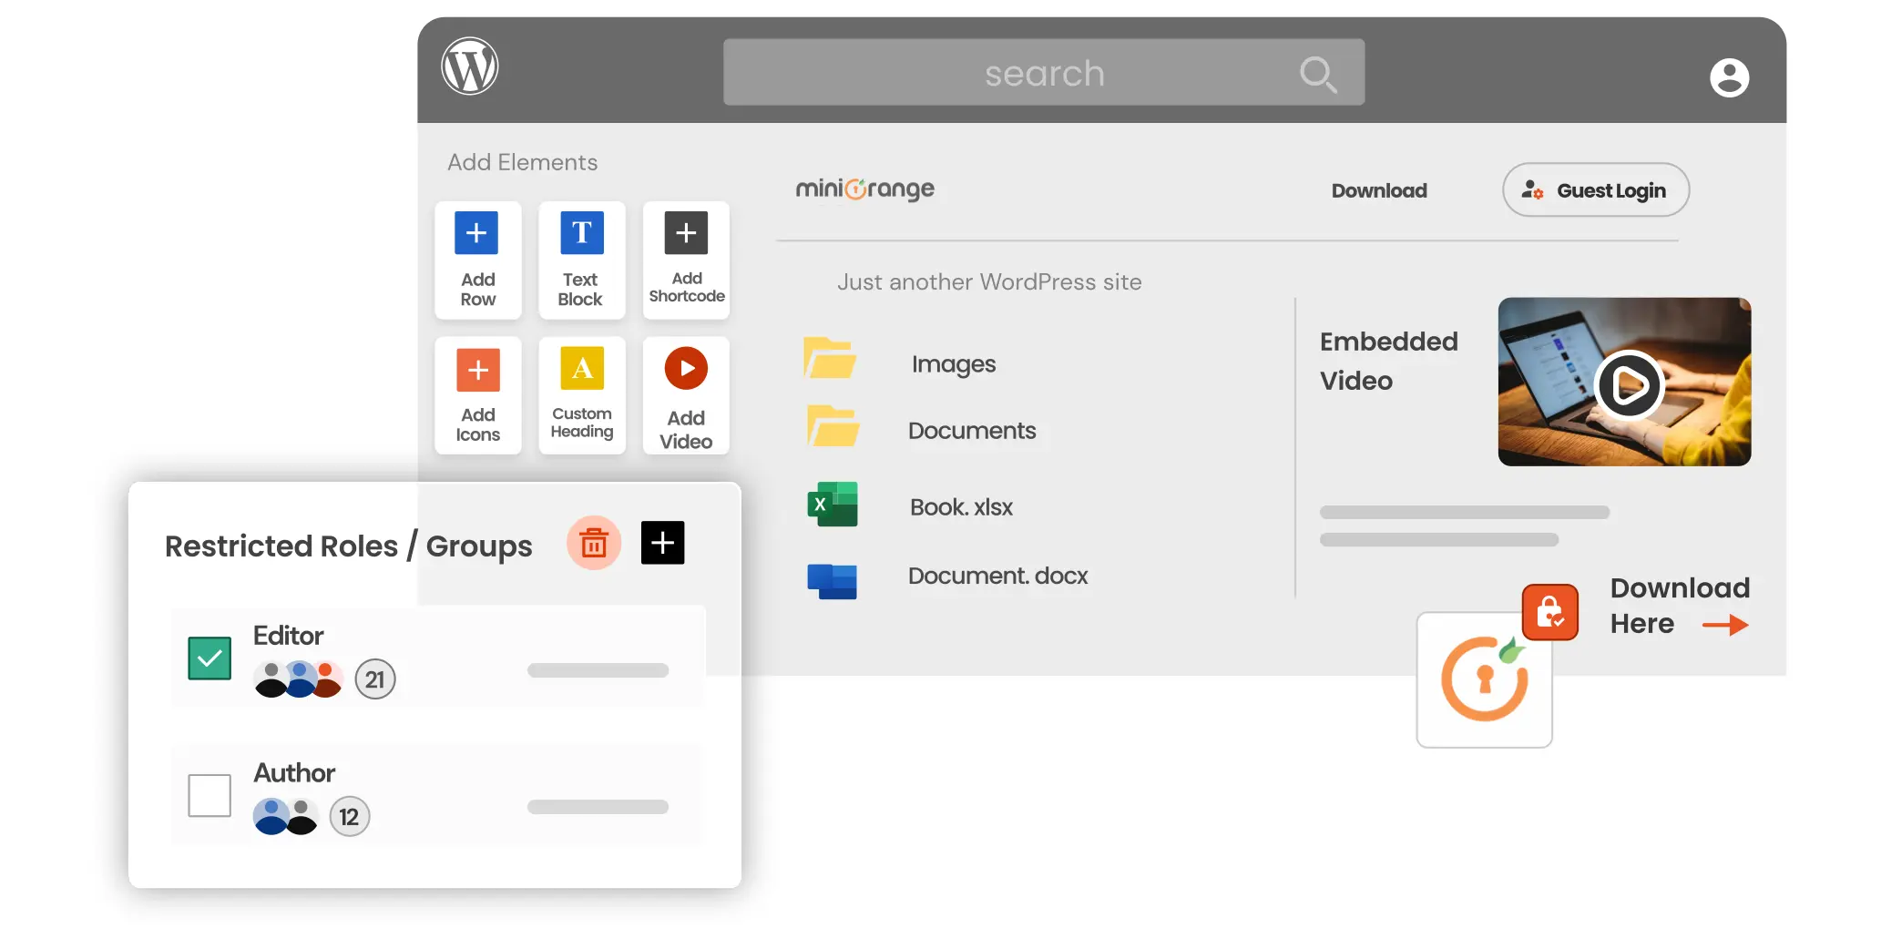1881x939 pixels.
Task: Click the Guest Login button
Action: pyautogui.click(x=1594, y=189)
